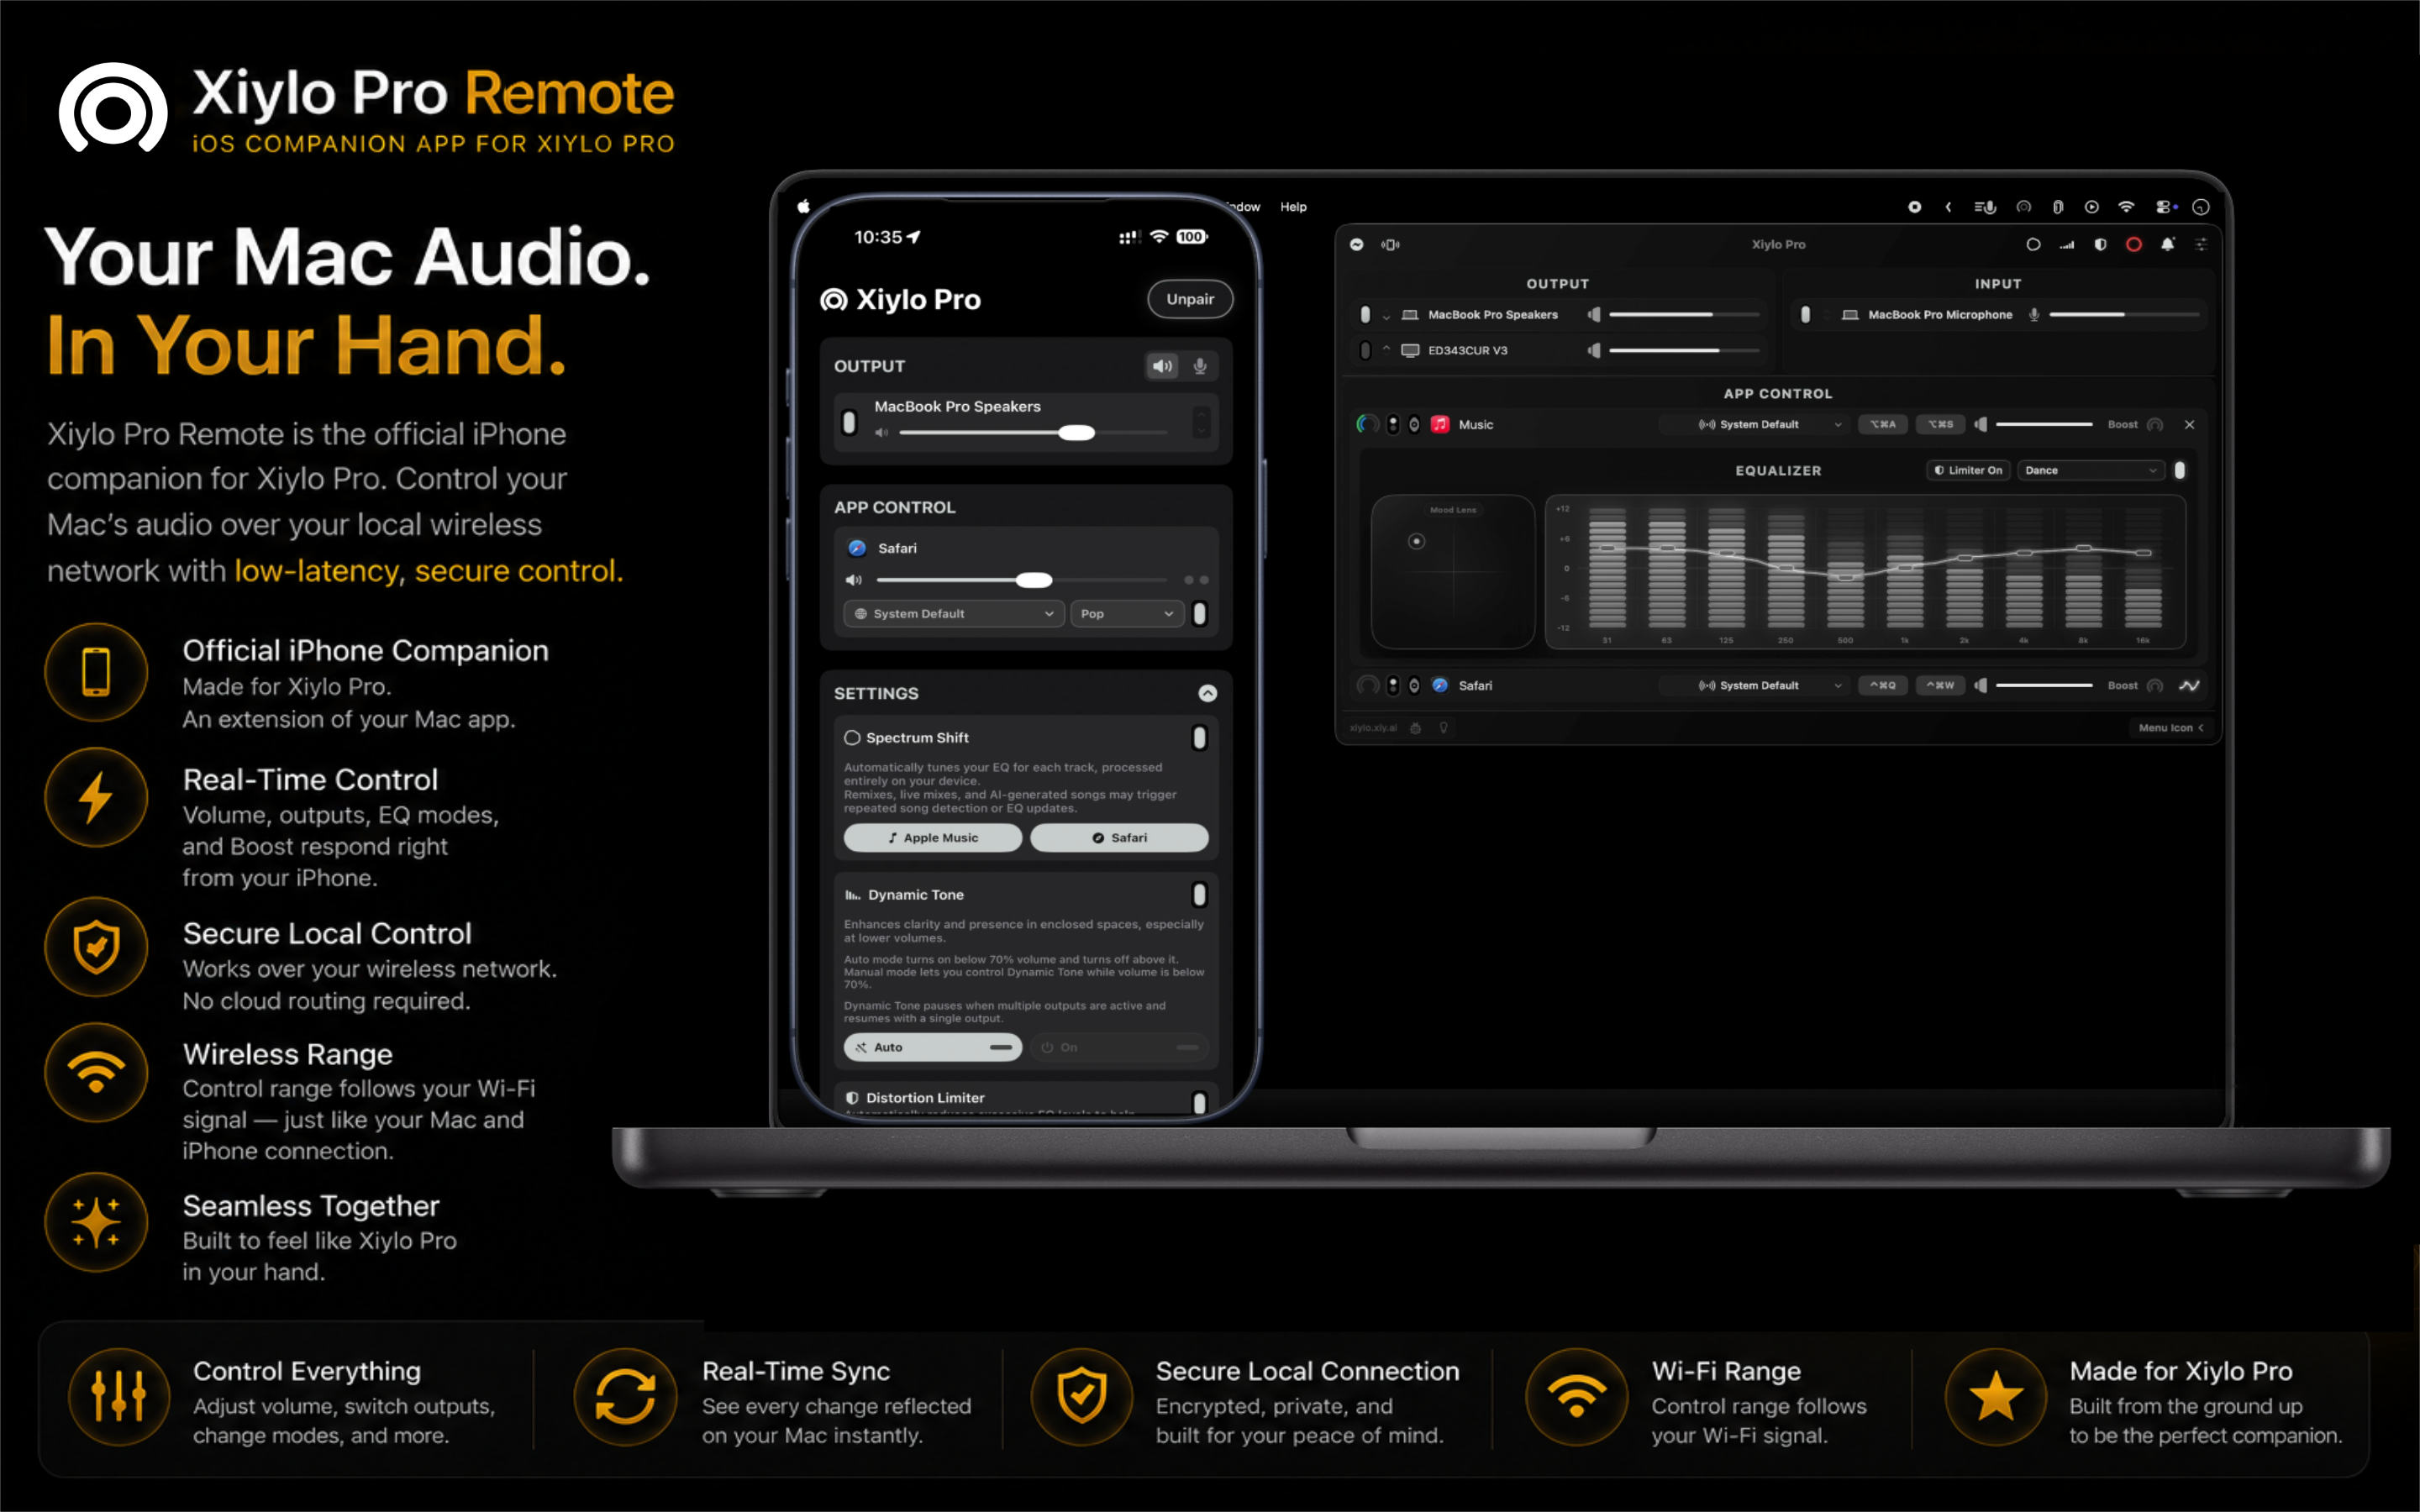Toggle the Spectrum Shift switch
The height and width of the screenshot is (1512, 2420).
[x=1199, y=738]
